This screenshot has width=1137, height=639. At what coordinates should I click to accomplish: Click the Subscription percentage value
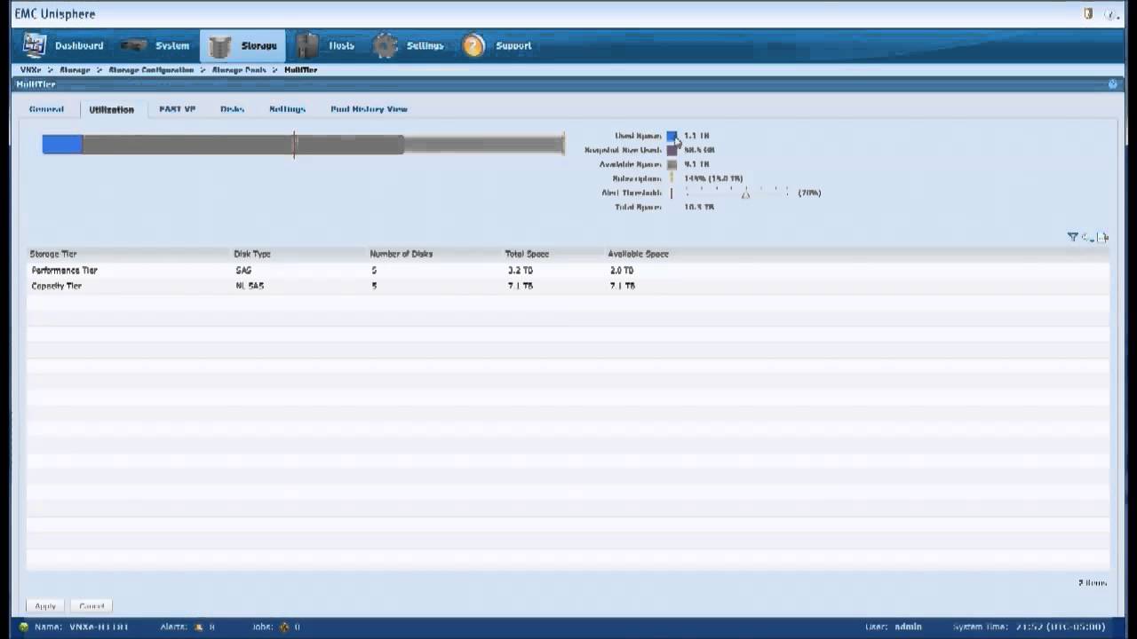(713, 178)
